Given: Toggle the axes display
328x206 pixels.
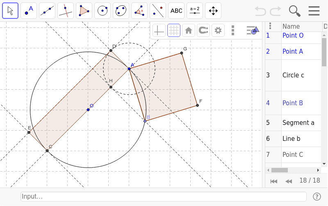Looking at the screenshot, I should coord(159,30).
